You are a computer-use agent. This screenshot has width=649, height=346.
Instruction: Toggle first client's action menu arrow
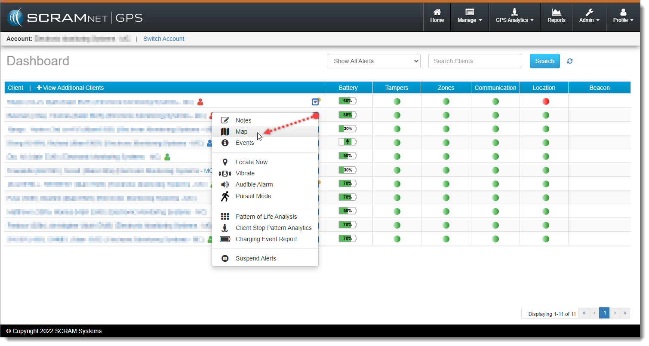(315, 102)
